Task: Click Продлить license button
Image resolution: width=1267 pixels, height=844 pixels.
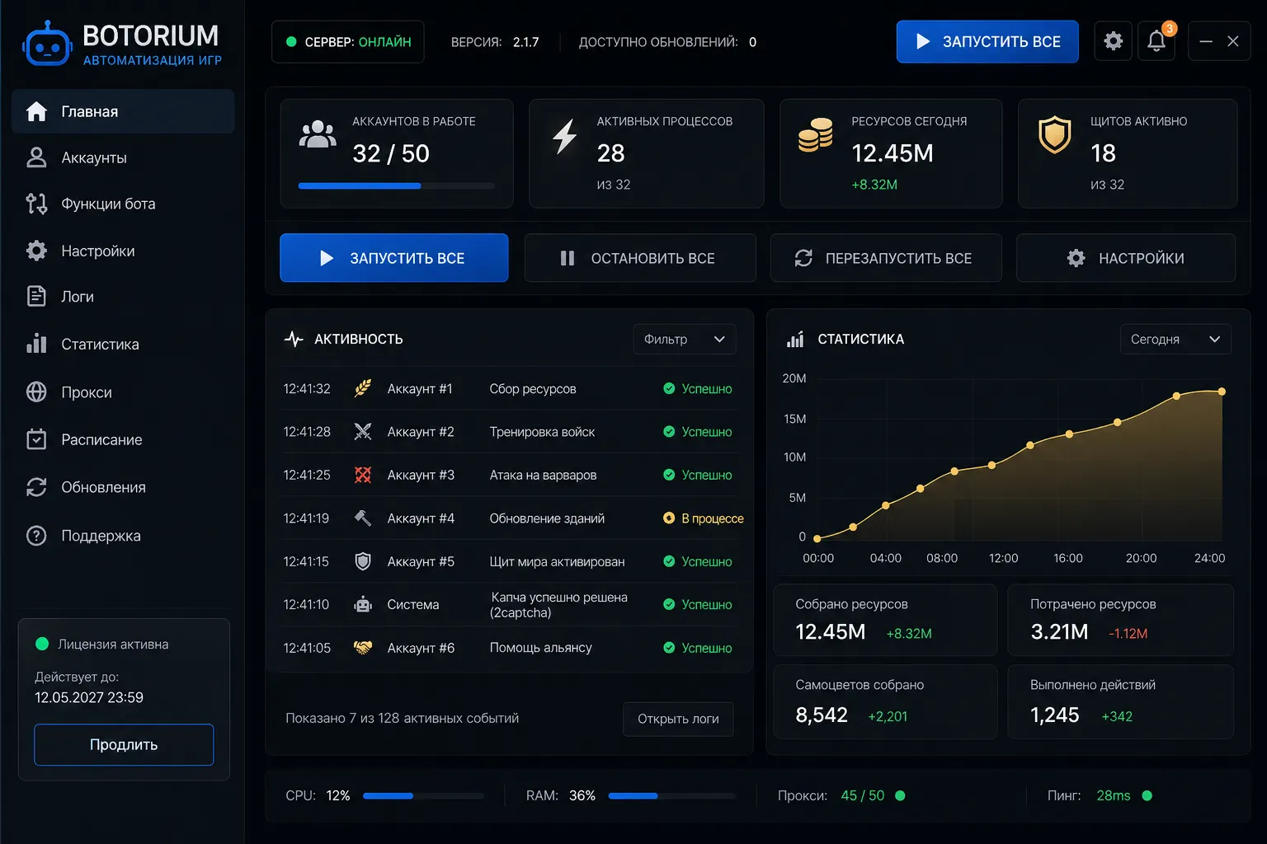Action: [x=124, y=744]
